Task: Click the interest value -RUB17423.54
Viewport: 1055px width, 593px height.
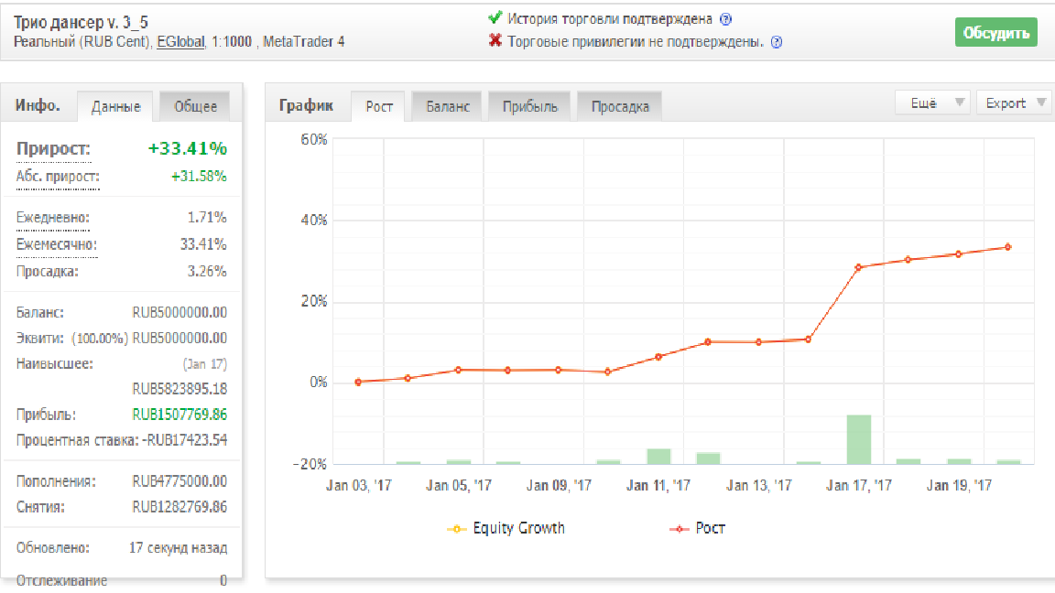Action: 184,440
